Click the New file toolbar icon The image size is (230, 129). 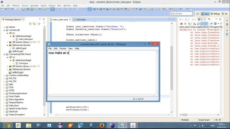pyautogui.click(x=3, y=9)
